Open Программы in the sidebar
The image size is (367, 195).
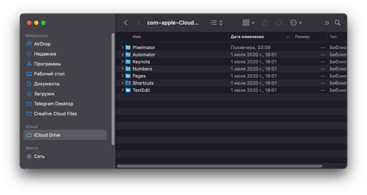click(x=47, y=64)
